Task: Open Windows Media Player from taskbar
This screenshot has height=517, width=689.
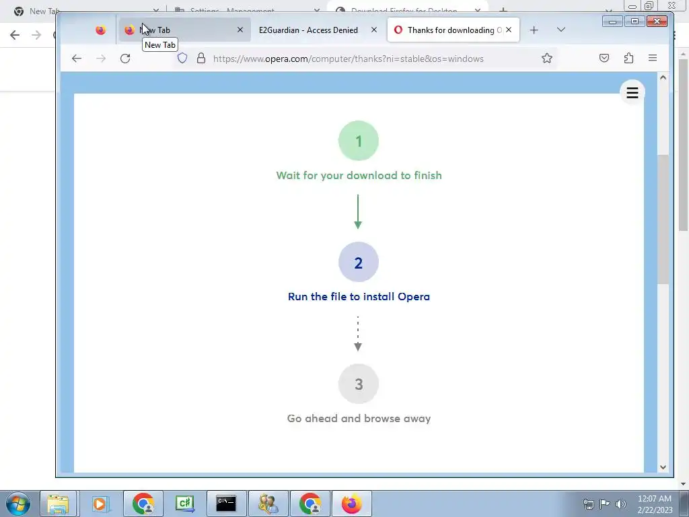Action: coord(100,504)
